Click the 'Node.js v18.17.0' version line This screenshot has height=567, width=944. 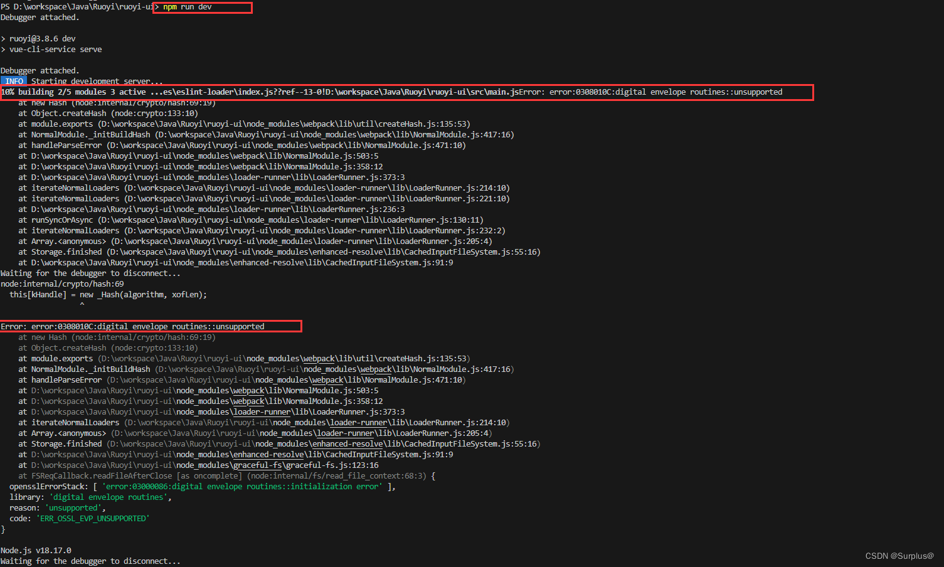pyautogui.click(x=36, y=551)
